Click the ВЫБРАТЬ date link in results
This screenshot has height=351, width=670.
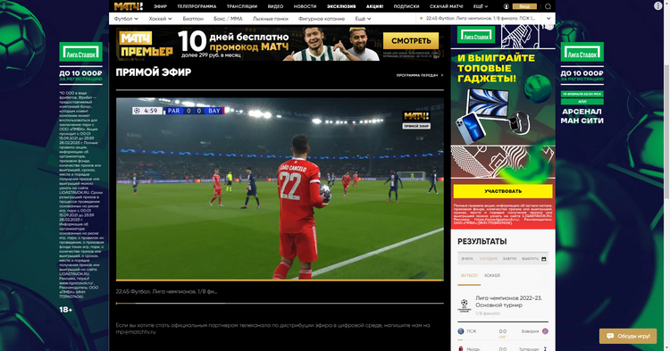coord(530,259)
